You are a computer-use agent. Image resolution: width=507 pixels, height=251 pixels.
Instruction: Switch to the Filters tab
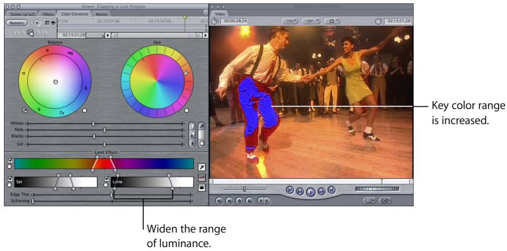tap(48, 14)
